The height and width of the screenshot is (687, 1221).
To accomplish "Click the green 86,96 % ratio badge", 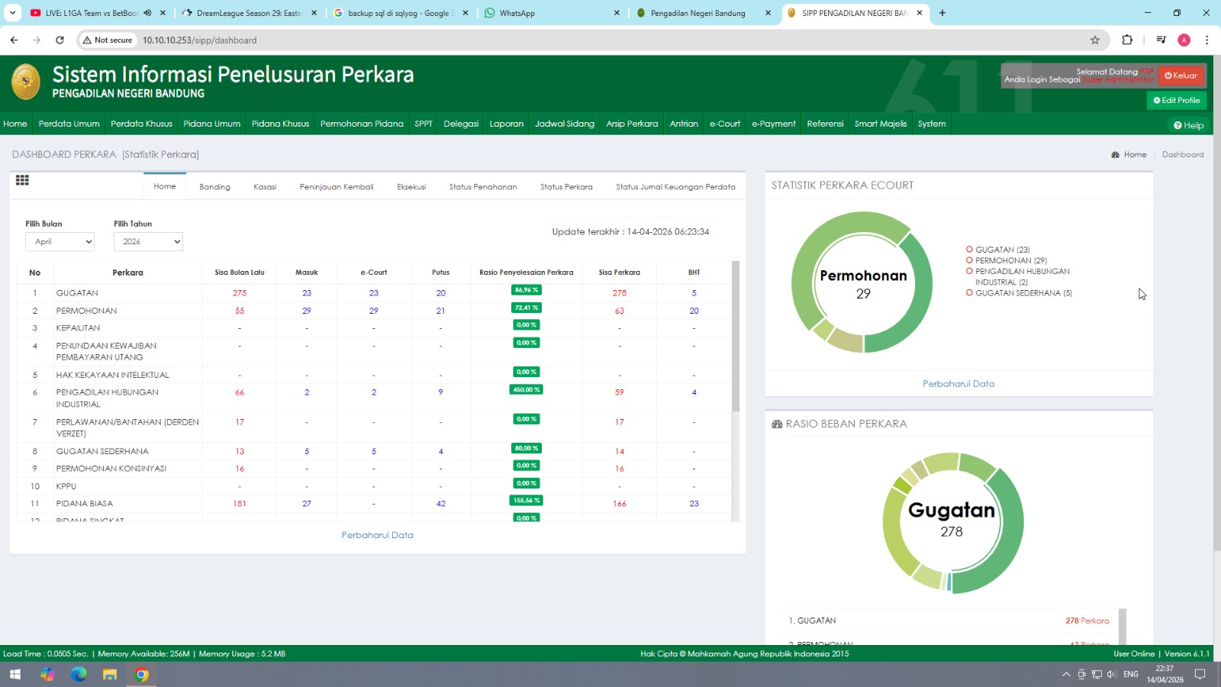I will click(527, 290).
